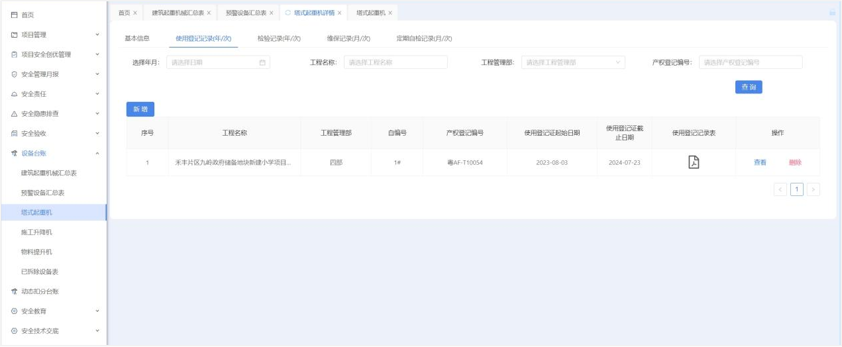Click the 查询 search button
842x347 pixels.
click(749, 87)
